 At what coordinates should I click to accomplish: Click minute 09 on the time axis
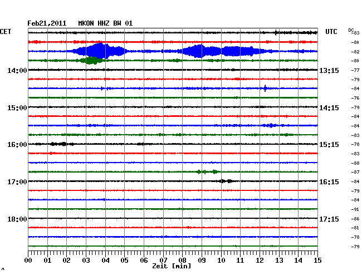202,261
